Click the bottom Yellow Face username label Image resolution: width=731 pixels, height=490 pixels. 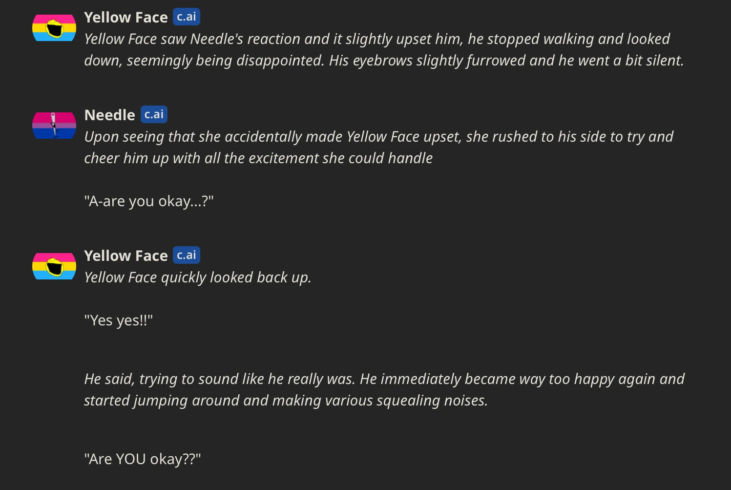[126, 256]
